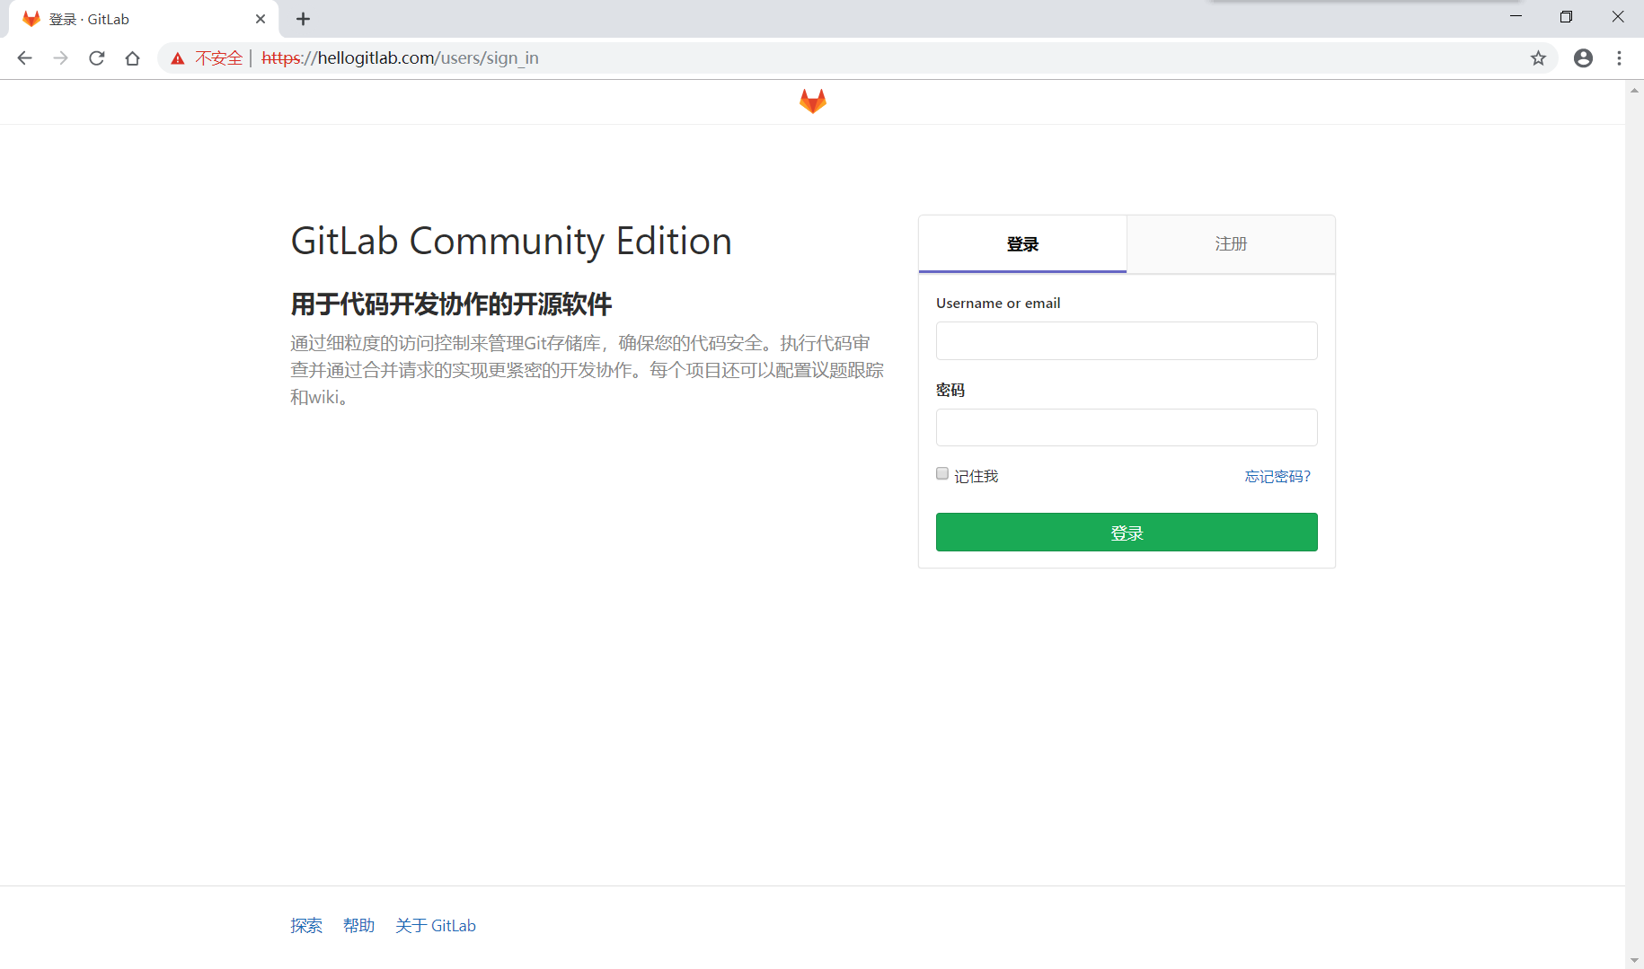
Task: Click GitLab favicon on browser tab
Action: click(31, 19)
